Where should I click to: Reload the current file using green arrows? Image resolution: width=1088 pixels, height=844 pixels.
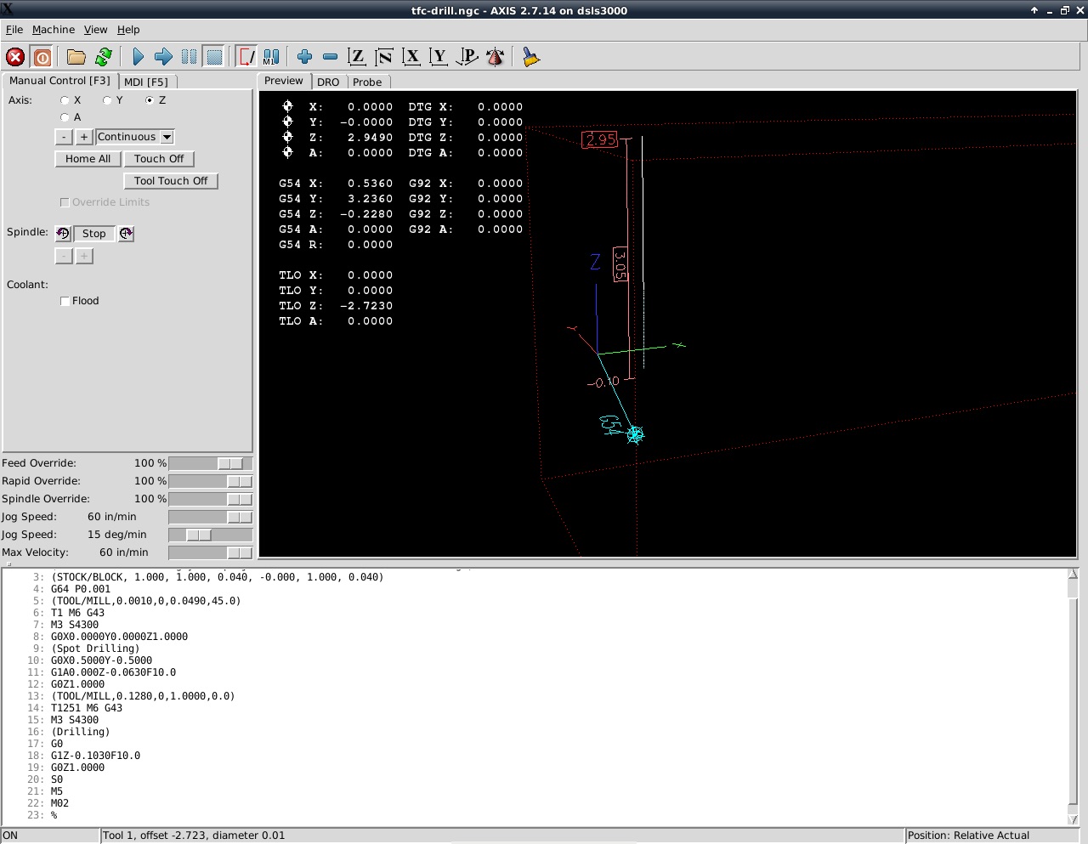[x=104, y=57]
